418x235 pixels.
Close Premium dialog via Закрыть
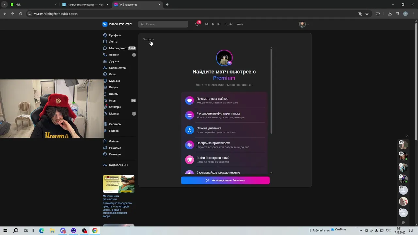click(148, 39)
